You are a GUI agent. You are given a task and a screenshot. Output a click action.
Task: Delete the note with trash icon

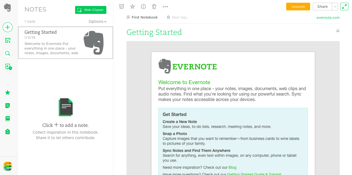click(x=154, y=7)
